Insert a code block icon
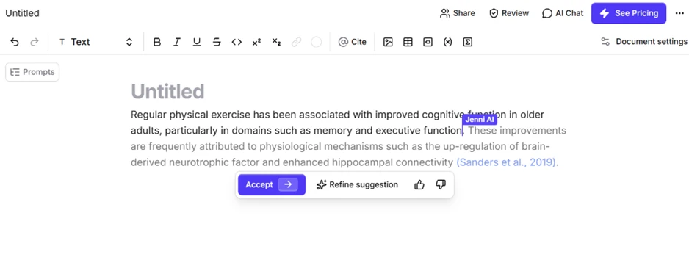Screen dimensions: 689x271 tap(428, 42)
